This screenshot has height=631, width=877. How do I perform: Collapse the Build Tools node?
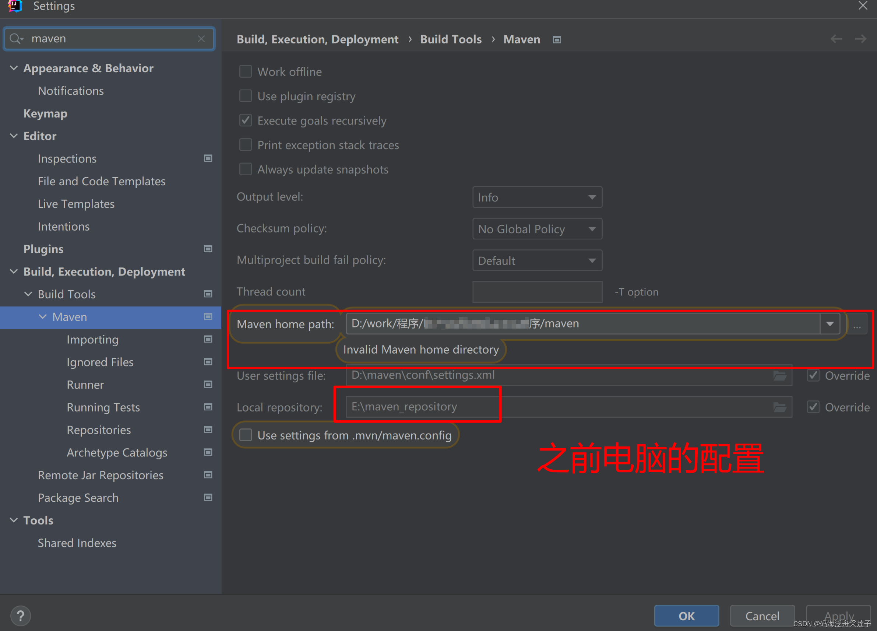click(28, 294)
